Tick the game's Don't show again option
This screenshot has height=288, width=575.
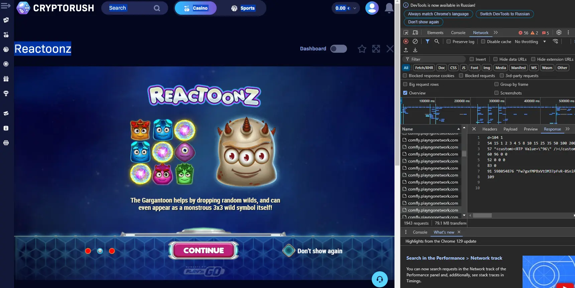tap(289, 251)
